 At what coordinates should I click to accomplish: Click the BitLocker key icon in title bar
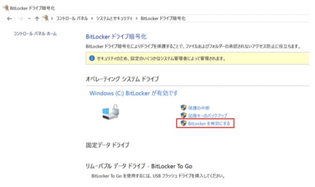(6, 8)
